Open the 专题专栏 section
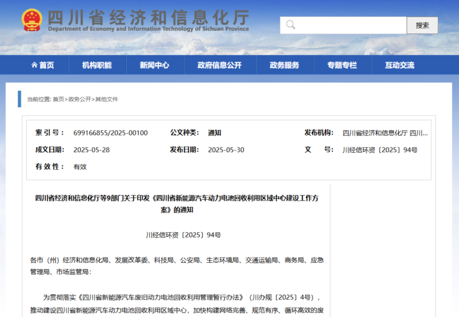The width and height of the screenshot is (459, 317). [342, 65]
